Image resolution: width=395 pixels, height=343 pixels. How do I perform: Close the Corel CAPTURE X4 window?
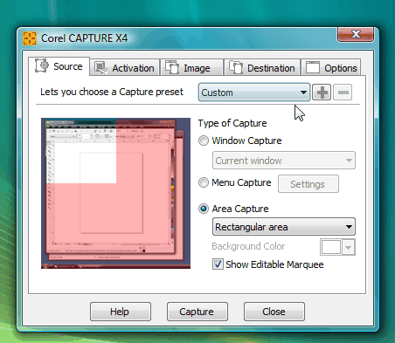pyautogui.click(x=356, y=34)
